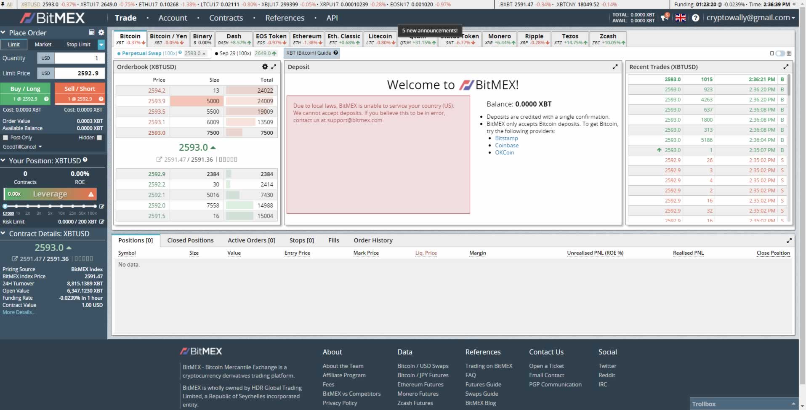Click help icon next to XBT (Bitcoin) Guide
This screenshot has height=410, width=806.
[335, 53]
